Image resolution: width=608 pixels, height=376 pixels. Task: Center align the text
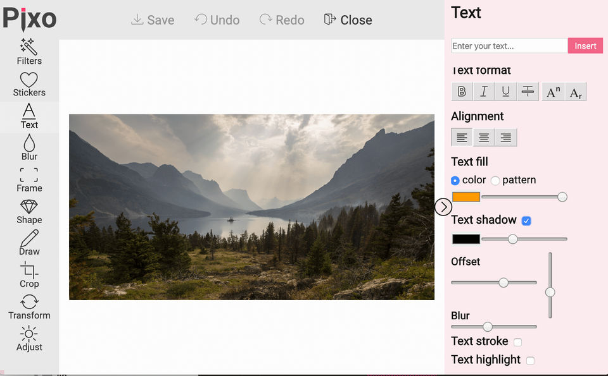click(484, 137)
